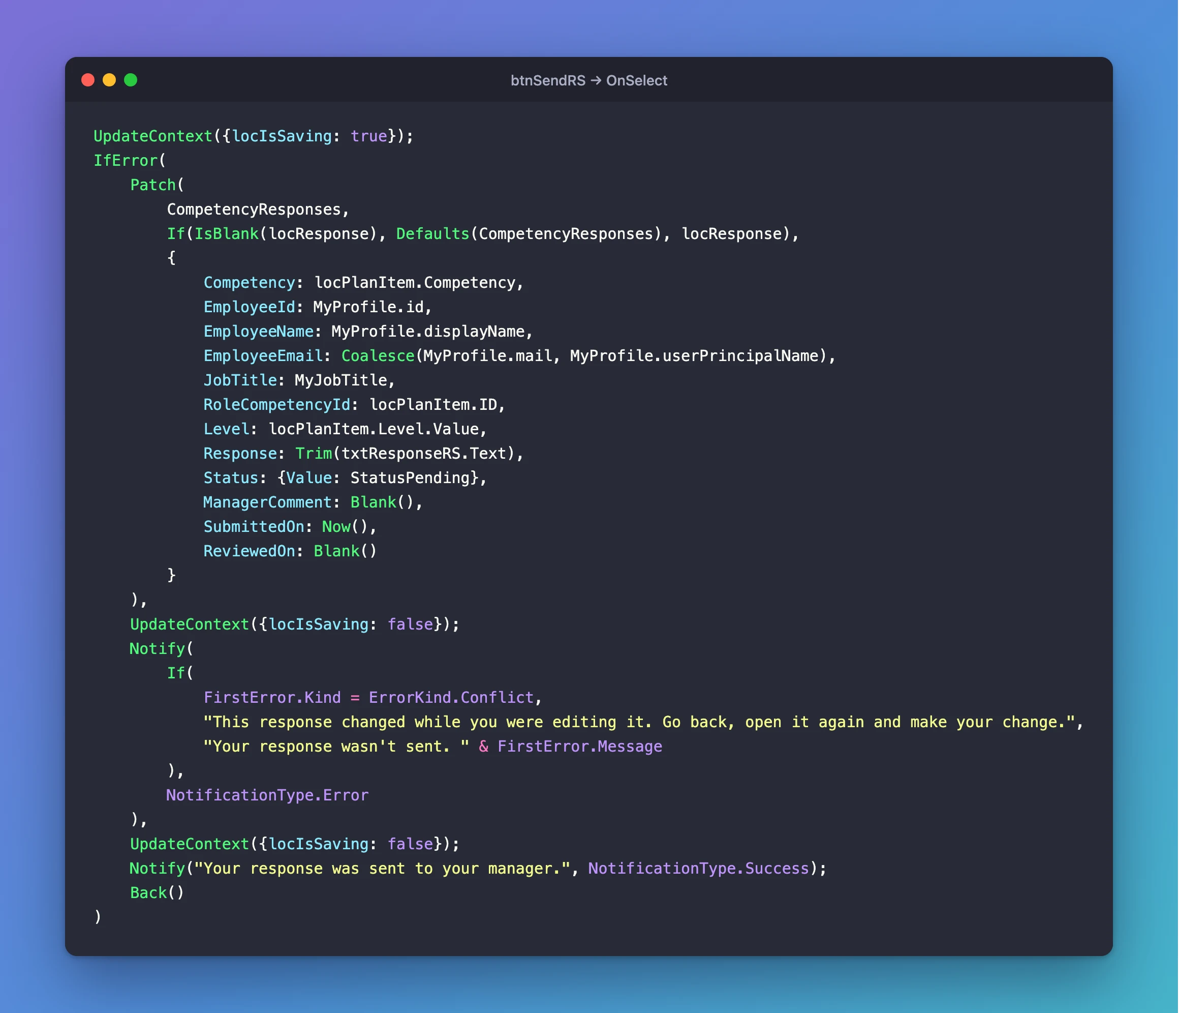Click the SubmittedOn field name
1179x1013 pixels.
254,527
